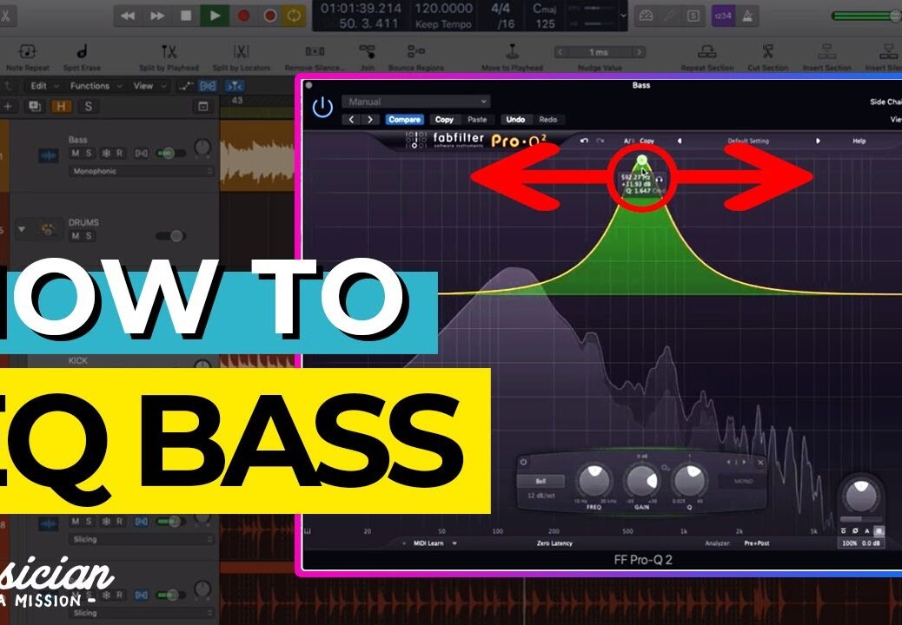Click the plugin header Undo button
This screenshot has width=902, height=625.
pos(515,120)
